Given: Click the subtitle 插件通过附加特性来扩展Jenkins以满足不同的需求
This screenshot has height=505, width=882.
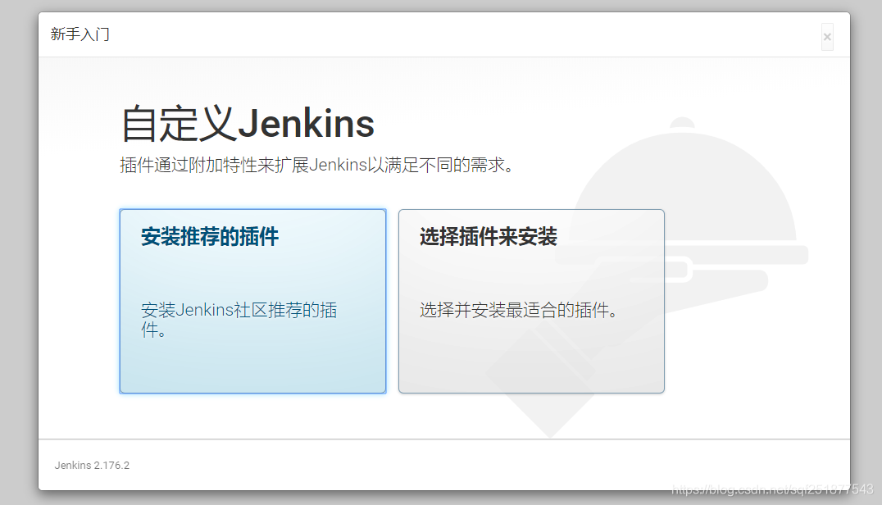Looking at the screenshot, I should click(316, 166).
